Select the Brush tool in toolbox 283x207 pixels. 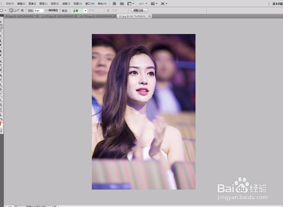[1, 56]
